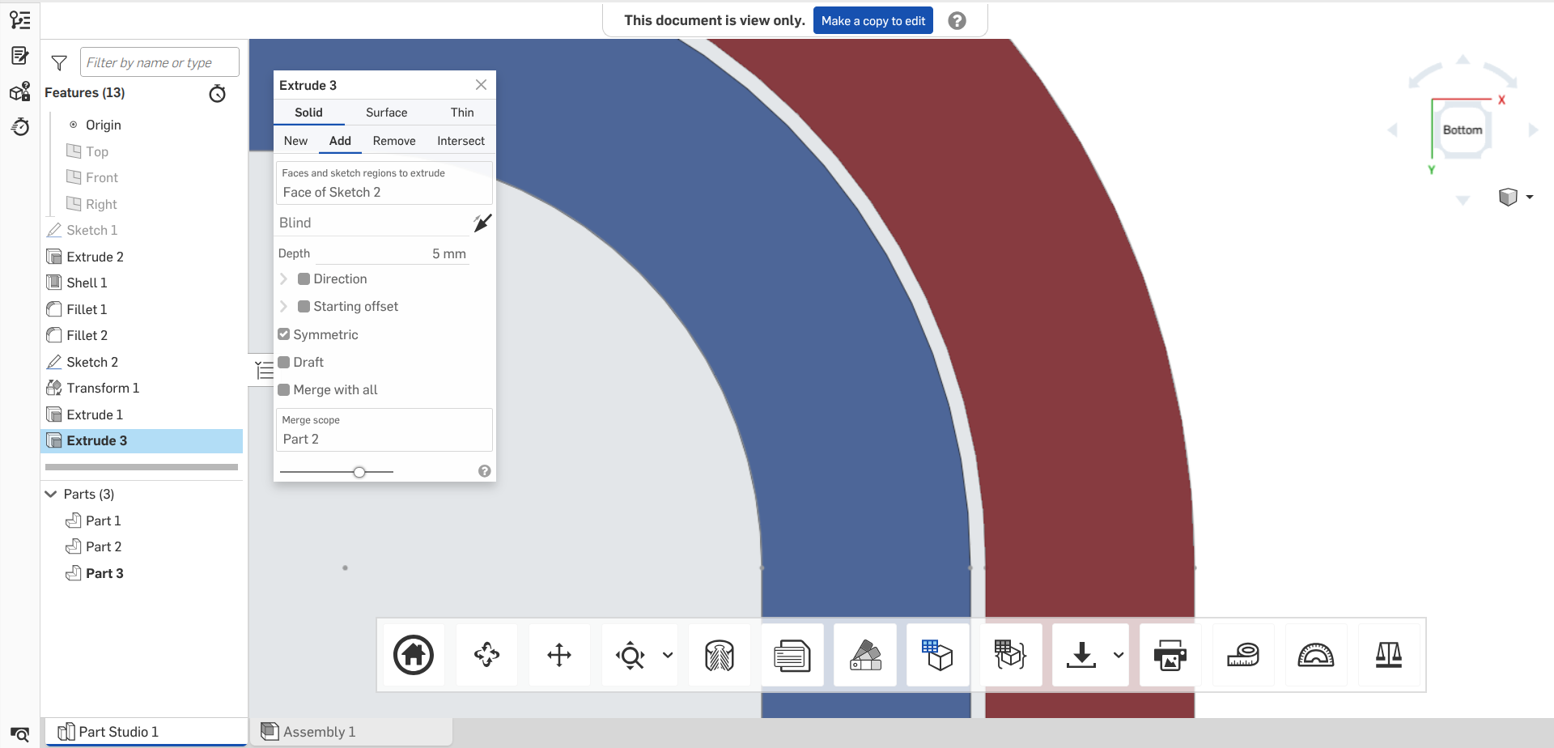The width and height of the screenshot is (1554, 748).
Task: Click the view cube right arrow
Action: [x=1532, y=130]
